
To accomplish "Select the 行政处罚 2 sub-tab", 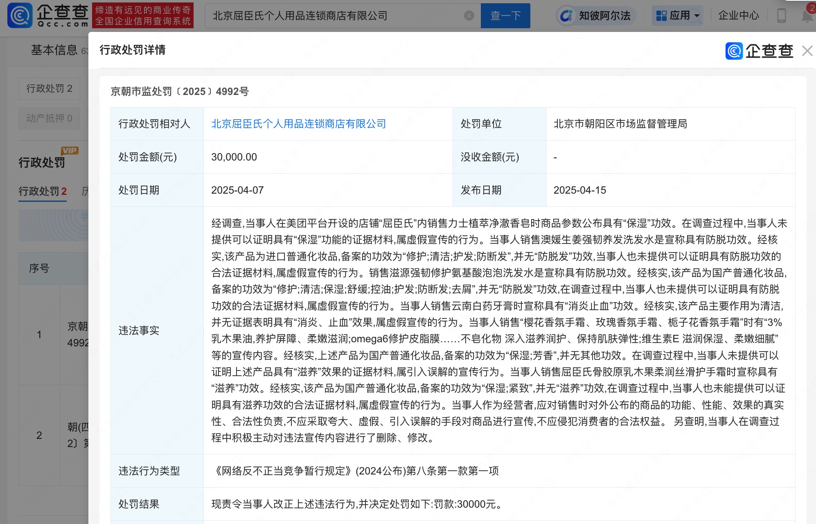I will (42, 191).
